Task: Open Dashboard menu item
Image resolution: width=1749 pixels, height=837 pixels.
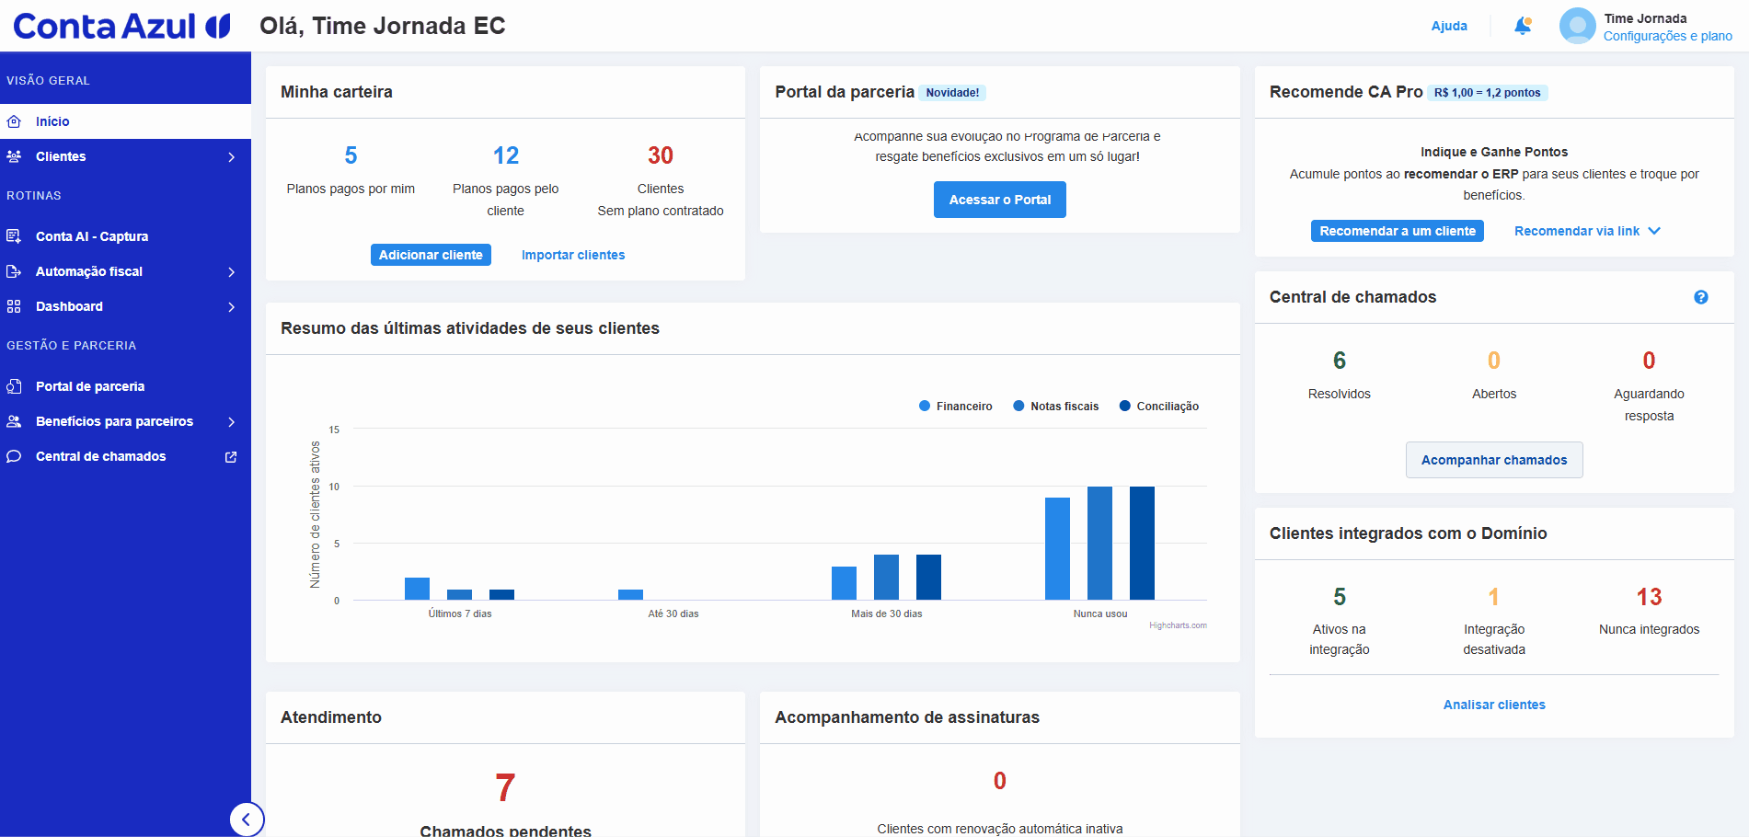Action: pos(125,306)
